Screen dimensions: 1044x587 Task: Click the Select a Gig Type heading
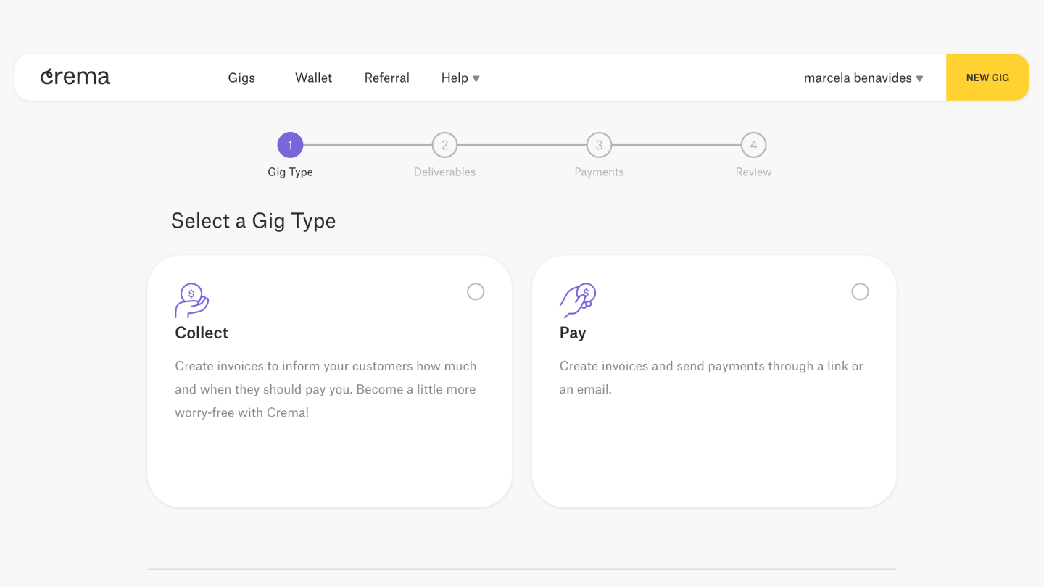[x=254, y=221]
